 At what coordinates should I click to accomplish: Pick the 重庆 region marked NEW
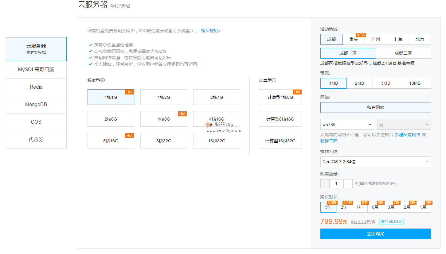[x=354, y=40]
